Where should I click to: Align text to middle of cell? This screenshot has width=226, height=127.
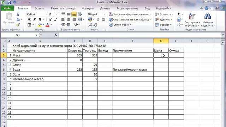(x=69, y=14)
